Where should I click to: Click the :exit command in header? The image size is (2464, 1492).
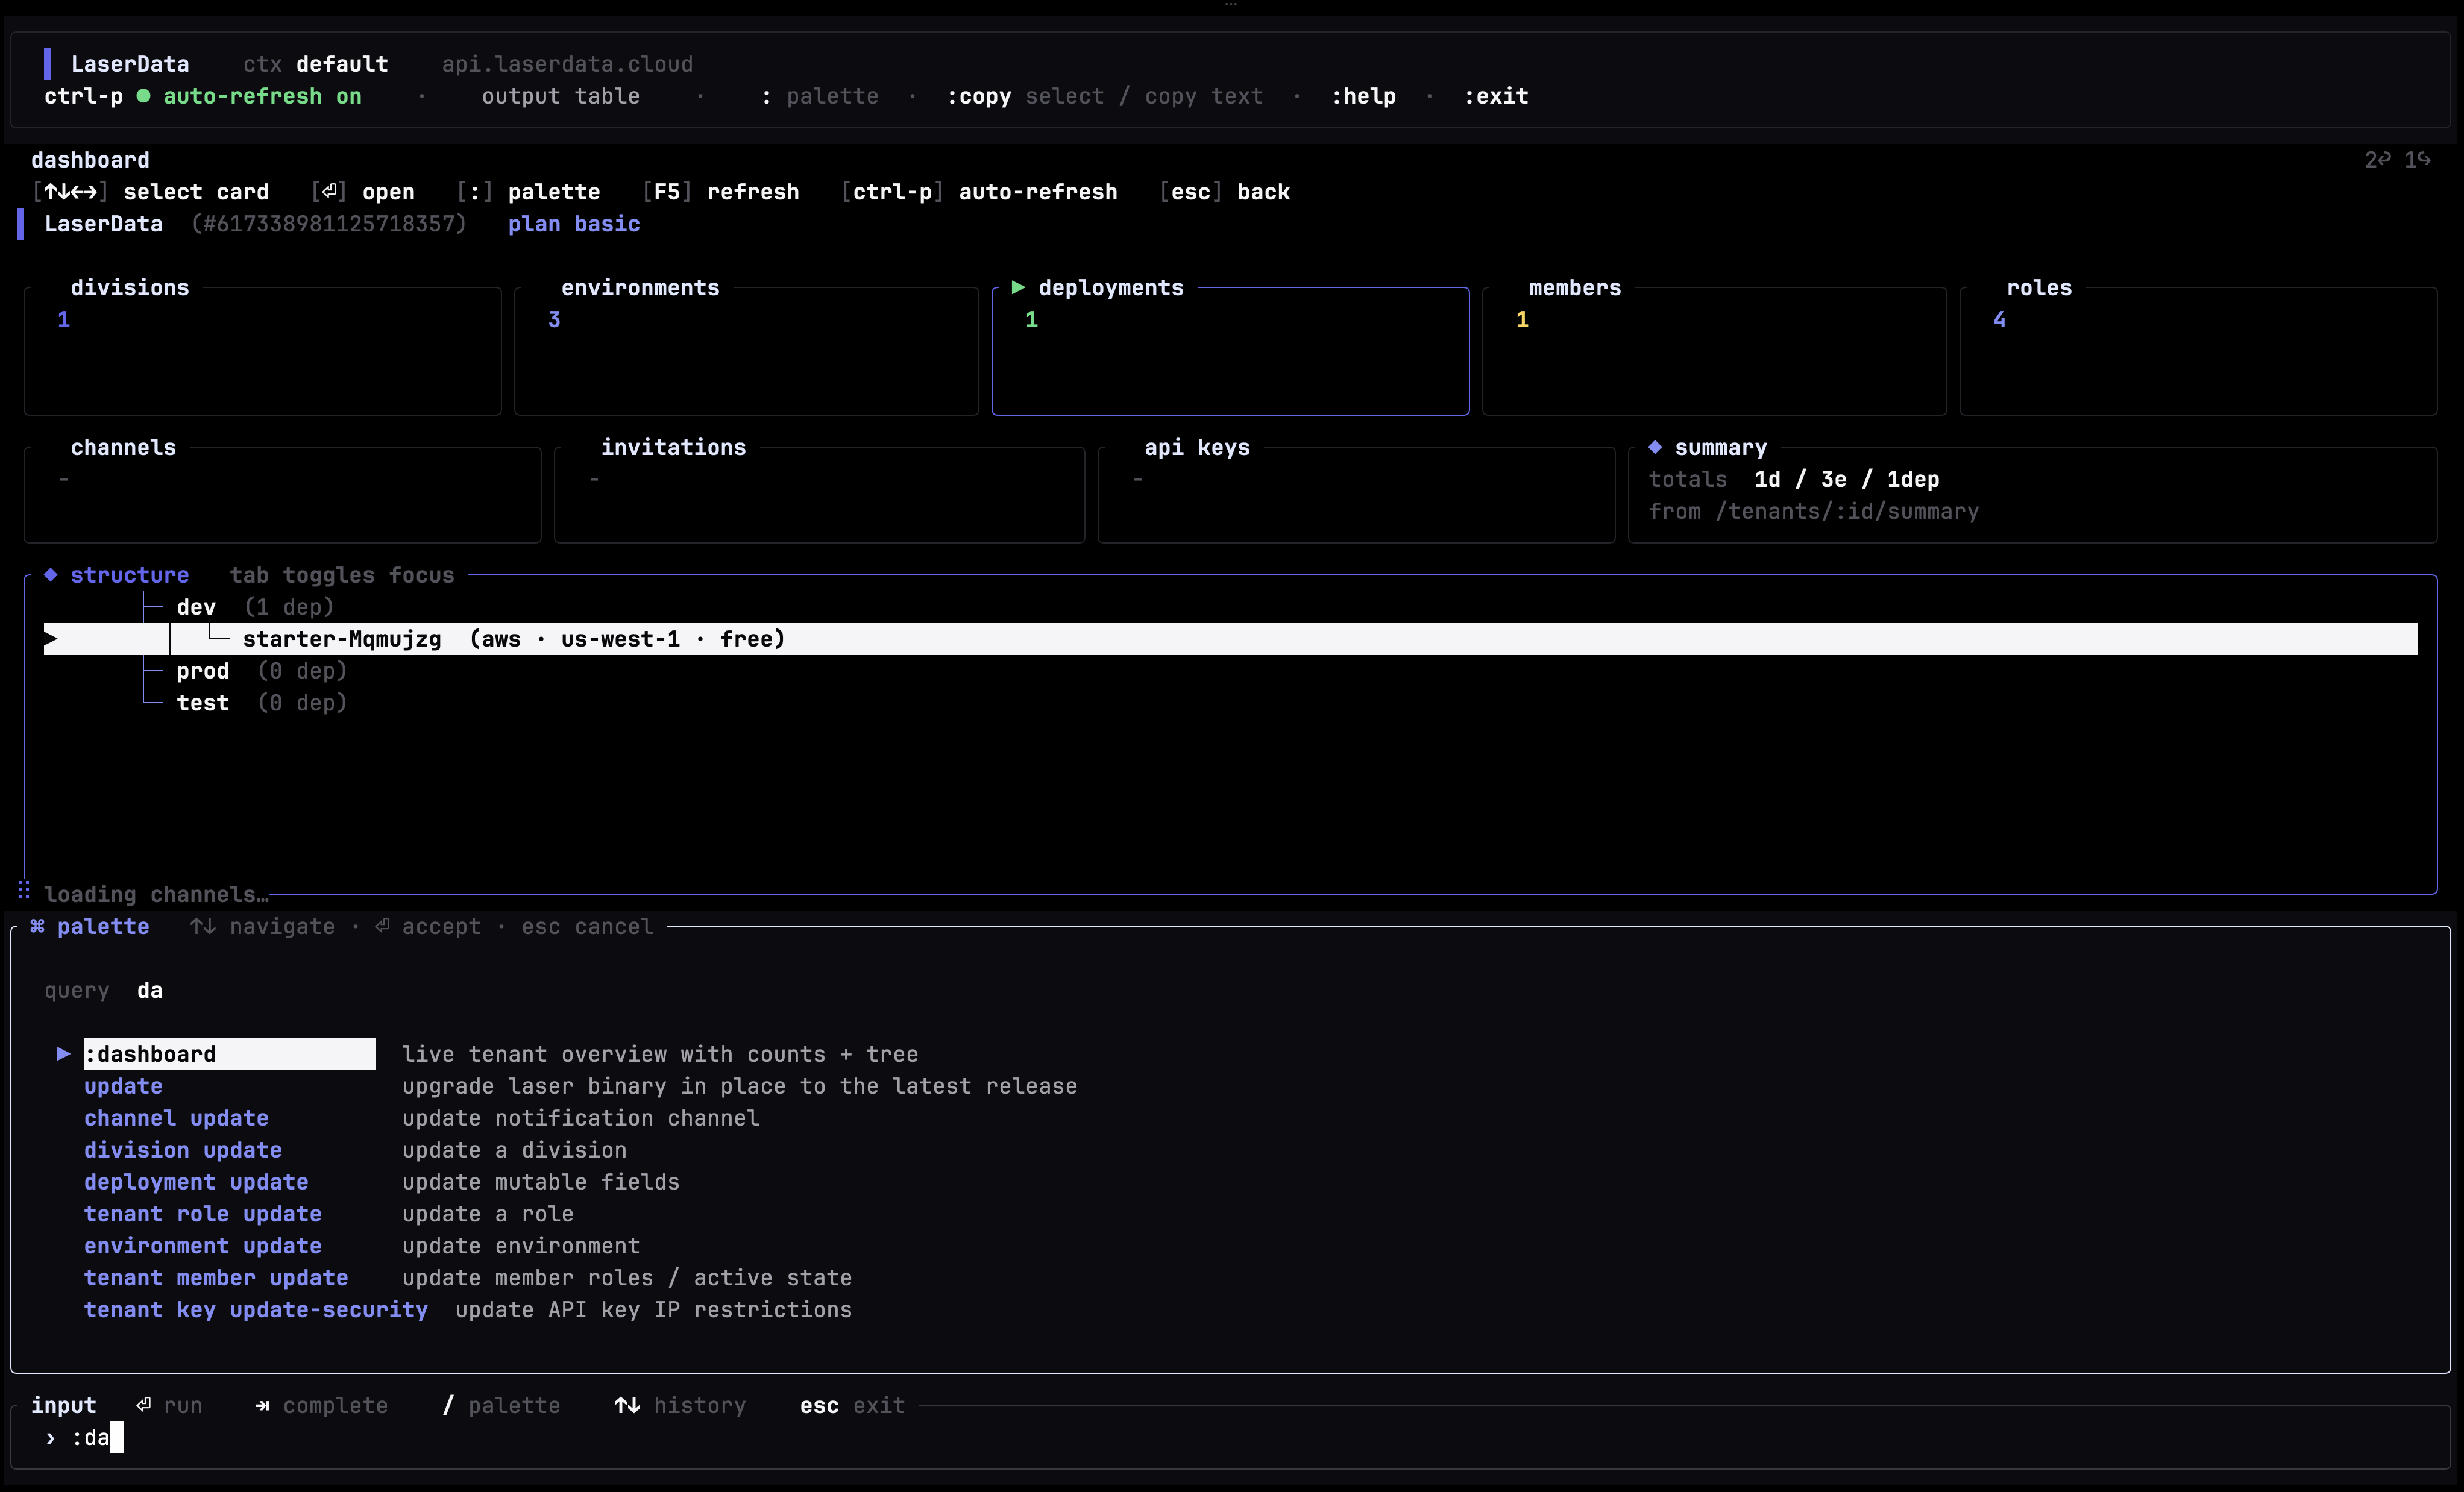click(x=1496, y=96)
